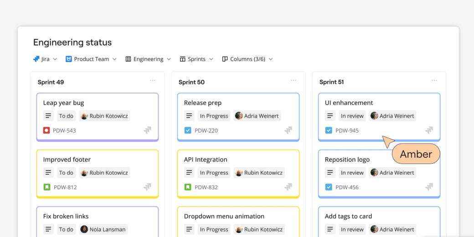Click the Jira sync icon on Reposition logo card
474x237 pixels.
click(429, 187)
